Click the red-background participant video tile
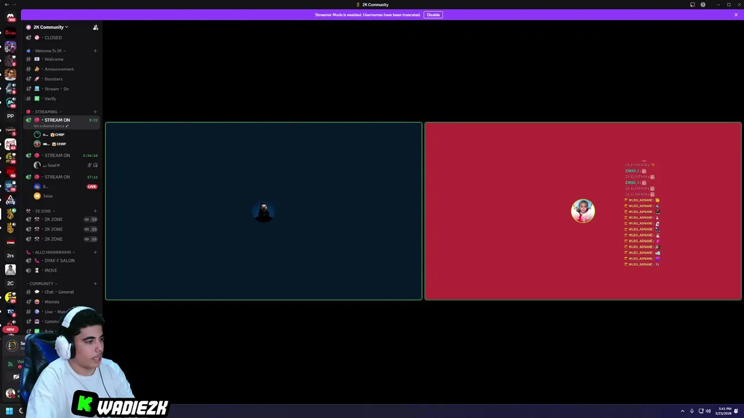Screen dimensions: 744x418 [x=583, y=211]
